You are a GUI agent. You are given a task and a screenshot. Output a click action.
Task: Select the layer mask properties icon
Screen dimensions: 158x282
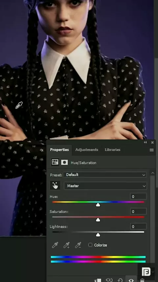pos(65,162)
